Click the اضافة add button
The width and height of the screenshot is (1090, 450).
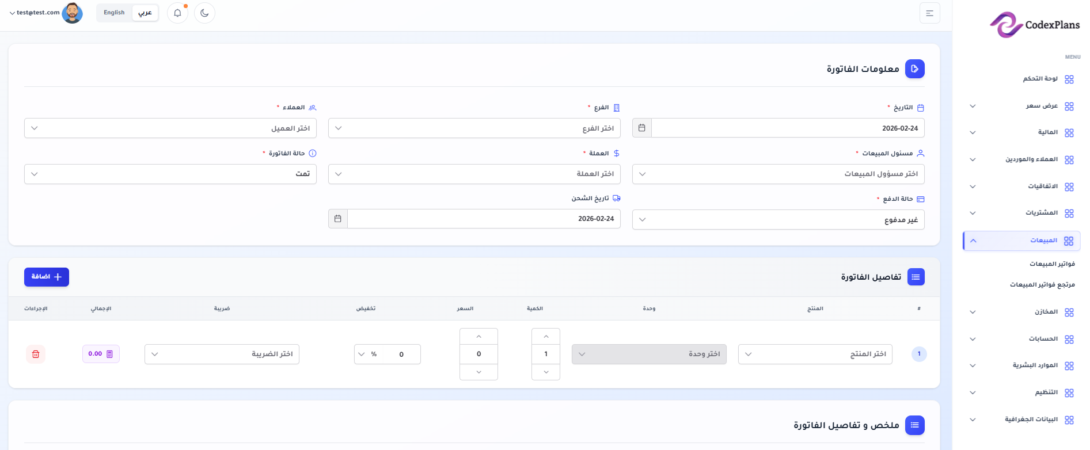click(47, 277)
